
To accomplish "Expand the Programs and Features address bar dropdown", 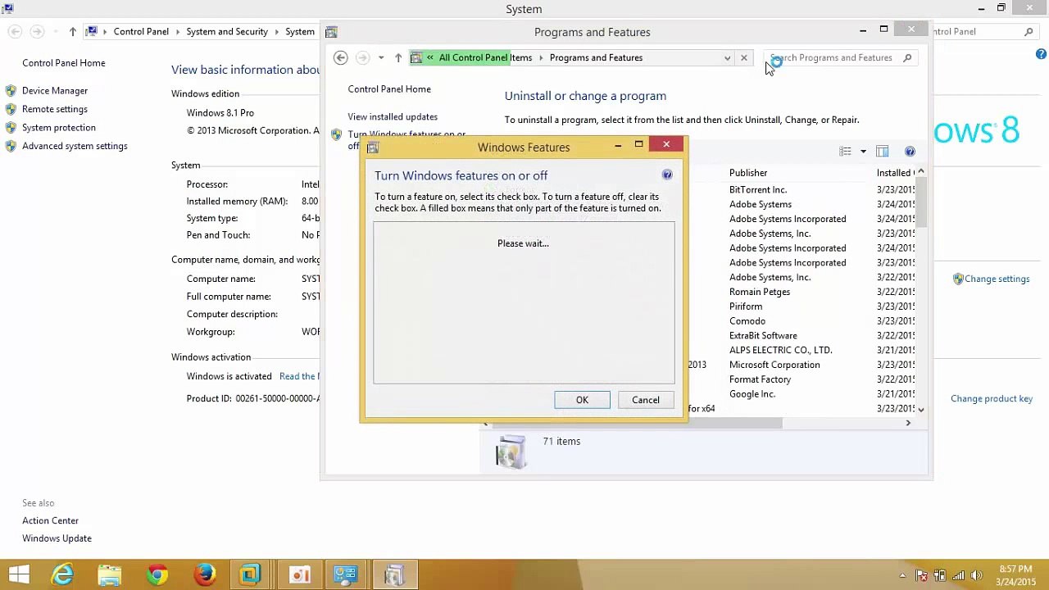I will 727,58.
